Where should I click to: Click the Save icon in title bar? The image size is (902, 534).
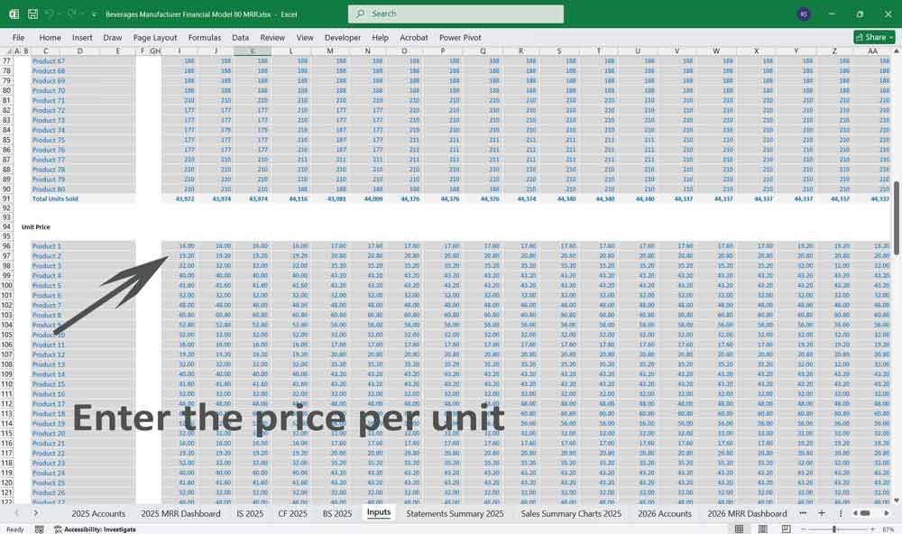(x=32, y=14)
